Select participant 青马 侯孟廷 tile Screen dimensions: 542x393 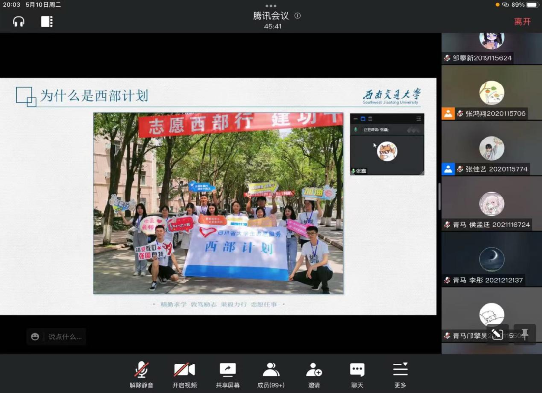point(491,204)
